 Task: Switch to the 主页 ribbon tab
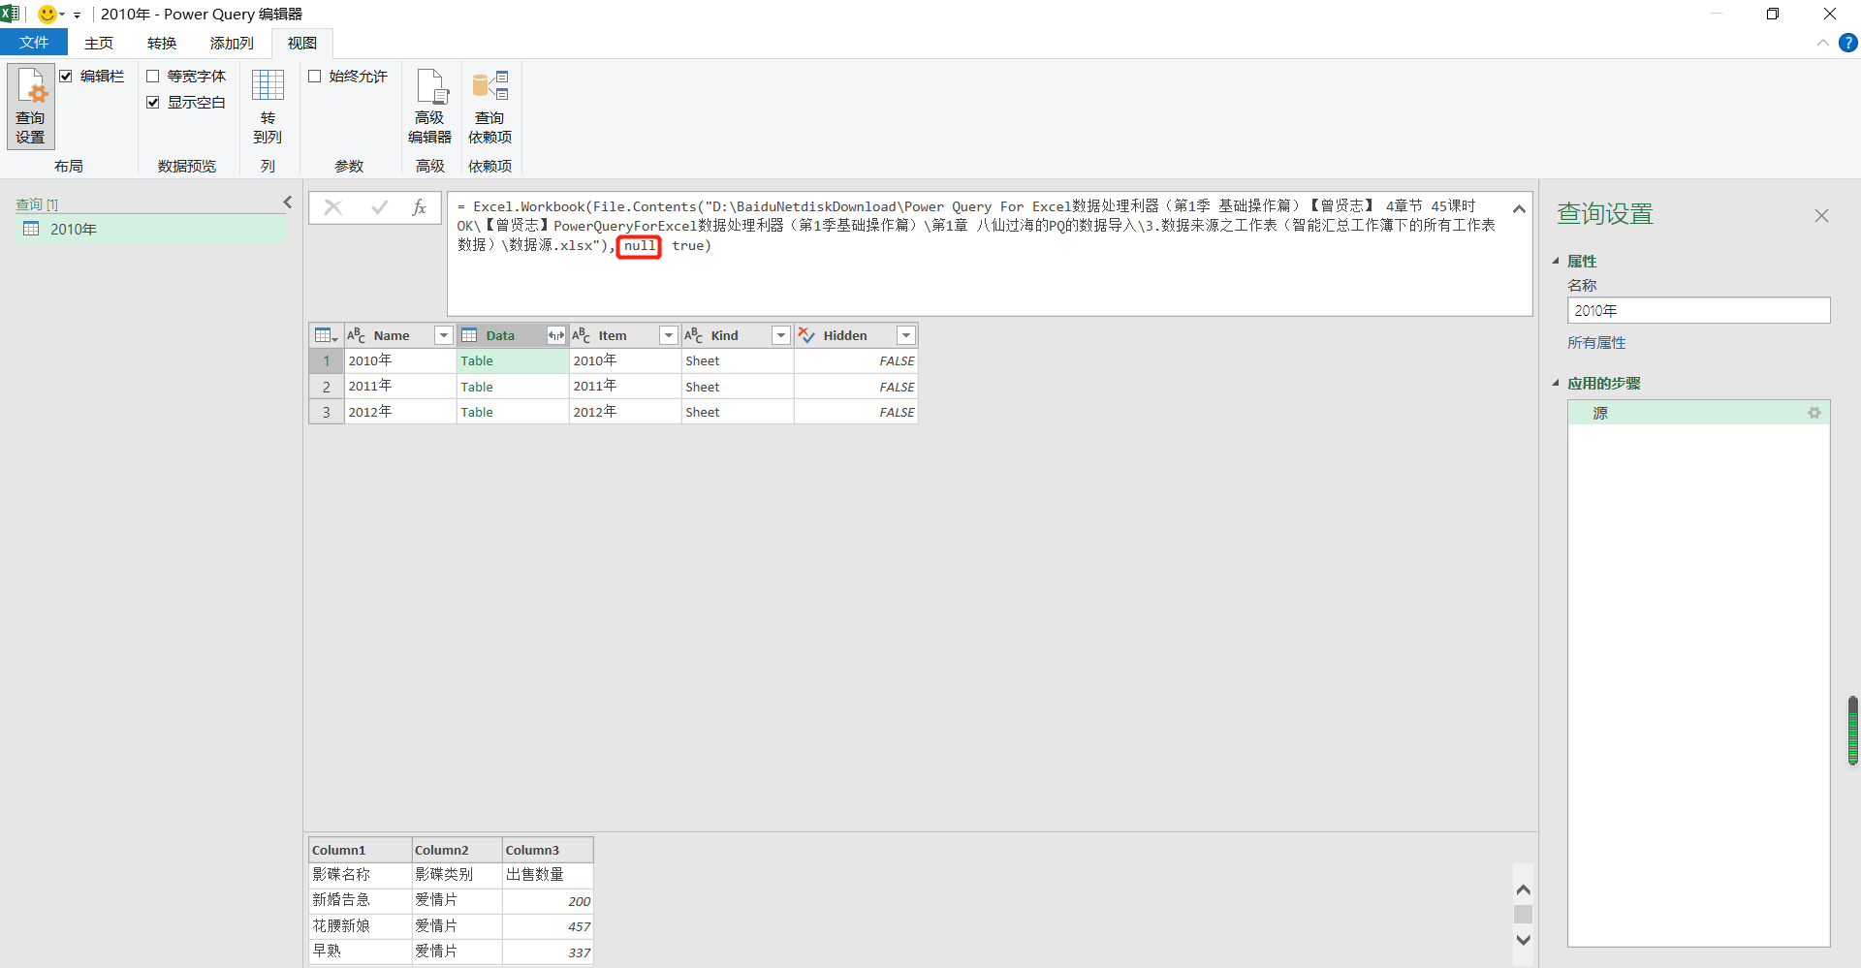coord(98,43)
